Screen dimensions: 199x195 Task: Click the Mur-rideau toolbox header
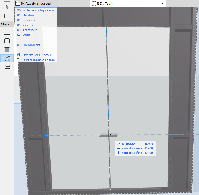pyautogui.click(x=7, y=24)
